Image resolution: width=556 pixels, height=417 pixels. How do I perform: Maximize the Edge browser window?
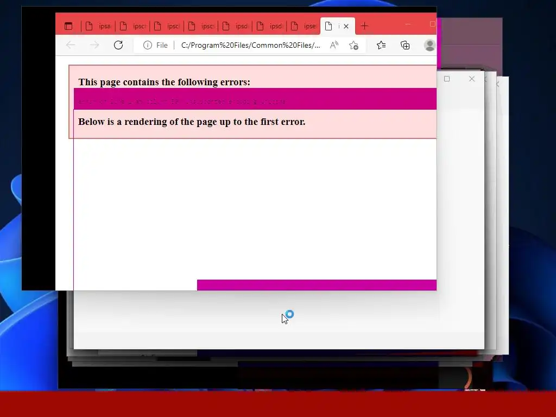432,24
